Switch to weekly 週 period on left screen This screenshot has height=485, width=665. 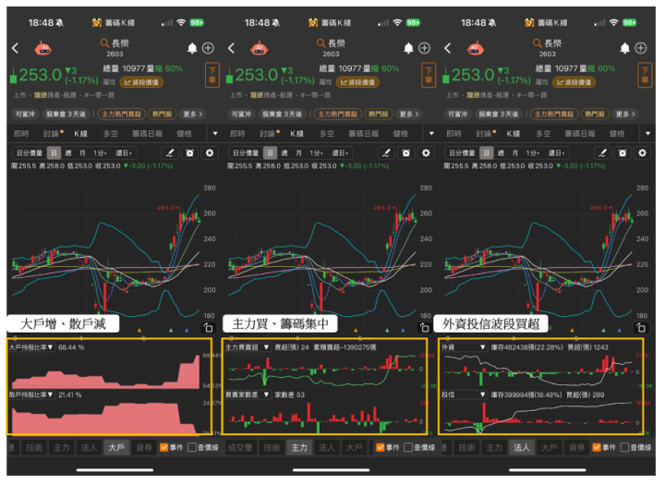tap(68, 152)
